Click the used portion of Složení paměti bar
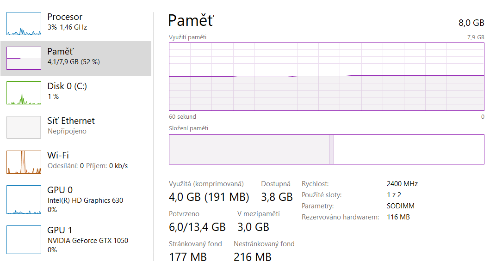 pyautogui.click(x=249, y=150)
